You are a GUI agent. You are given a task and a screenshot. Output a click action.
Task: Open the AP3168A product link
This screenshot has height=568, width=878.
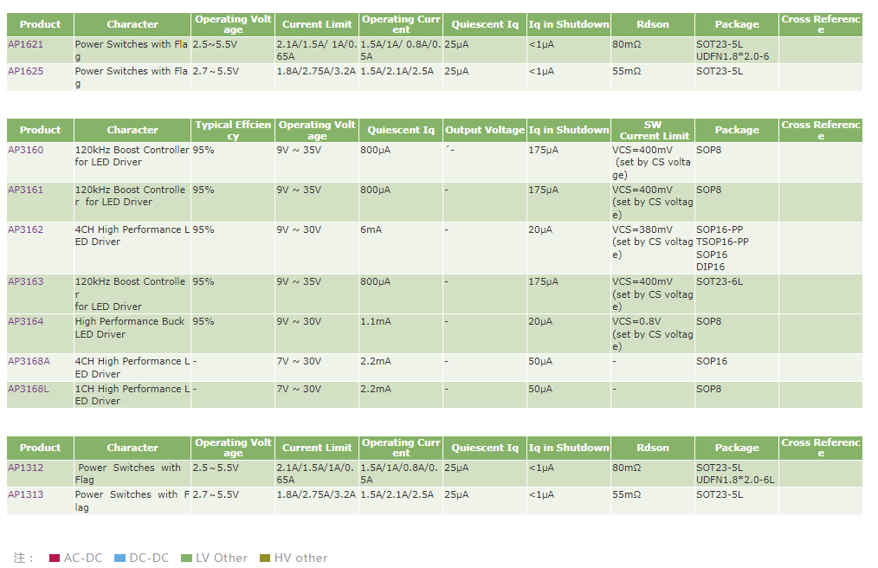coord(29,361)
